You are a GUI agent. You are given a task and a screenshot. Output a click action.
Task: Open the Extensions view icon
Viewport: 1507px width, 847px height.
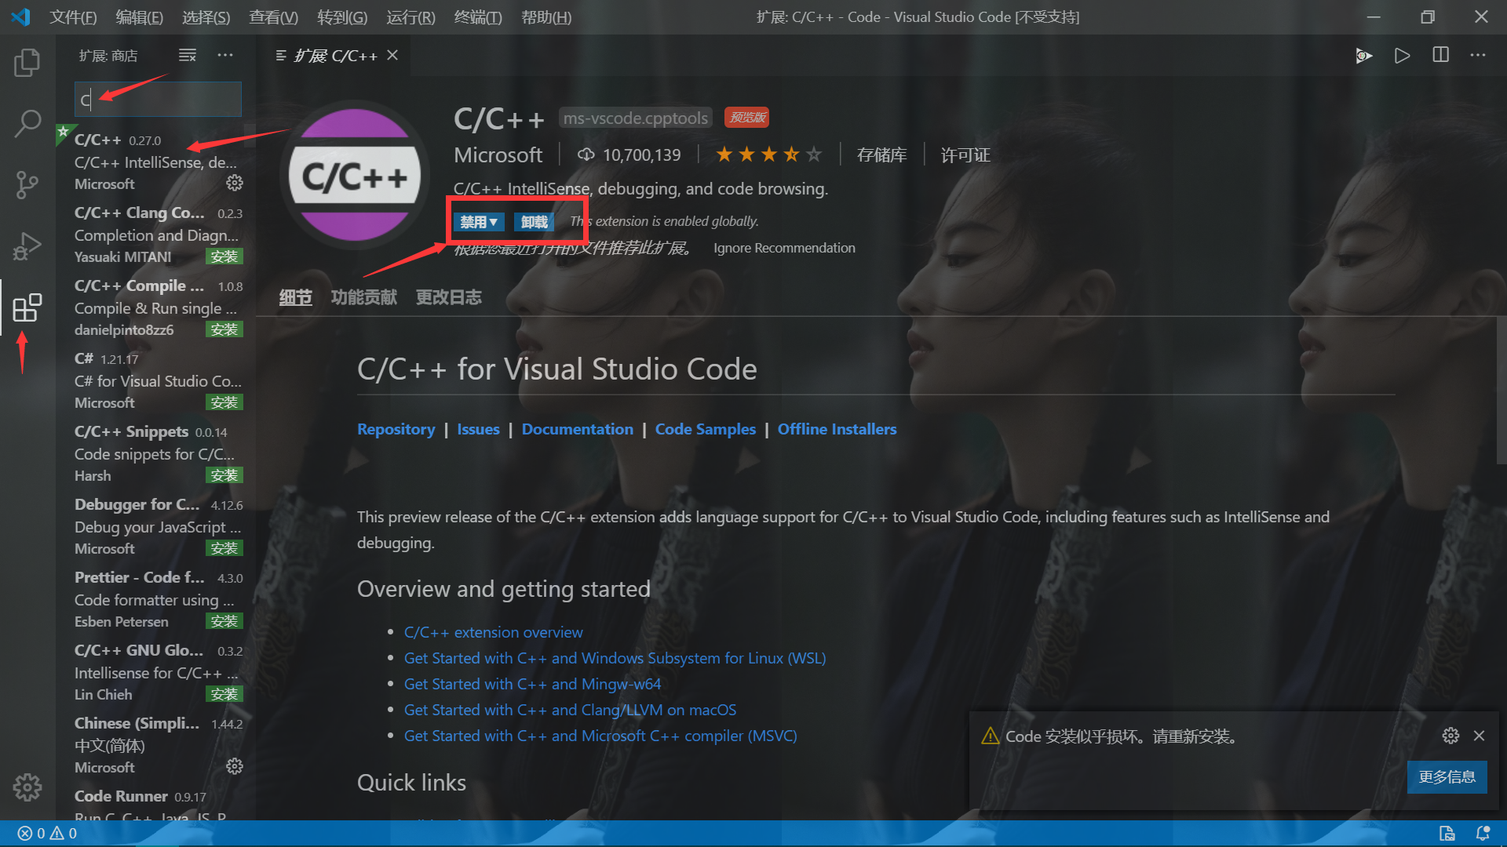[x=27, y=307]
